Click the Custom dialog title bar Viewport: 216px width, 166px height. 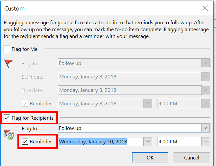point(99,8)
